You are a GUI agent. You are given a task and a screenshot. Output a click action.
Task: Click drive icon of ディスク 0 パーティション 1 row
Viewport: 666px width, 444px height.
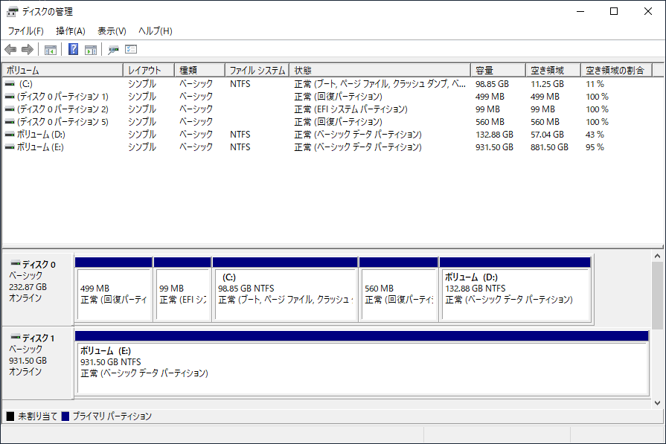click(x=10, y=97)
